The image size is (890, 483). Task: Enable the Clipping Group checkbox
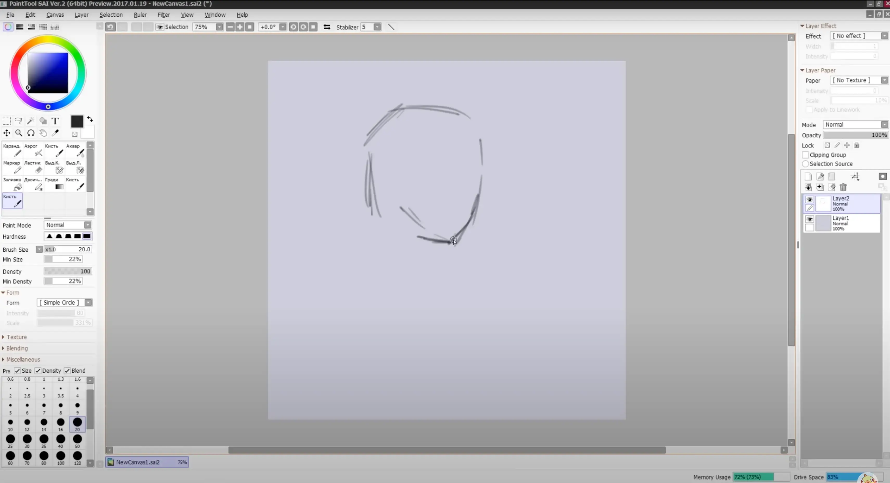pyautogui.click(x=805, y=155)
